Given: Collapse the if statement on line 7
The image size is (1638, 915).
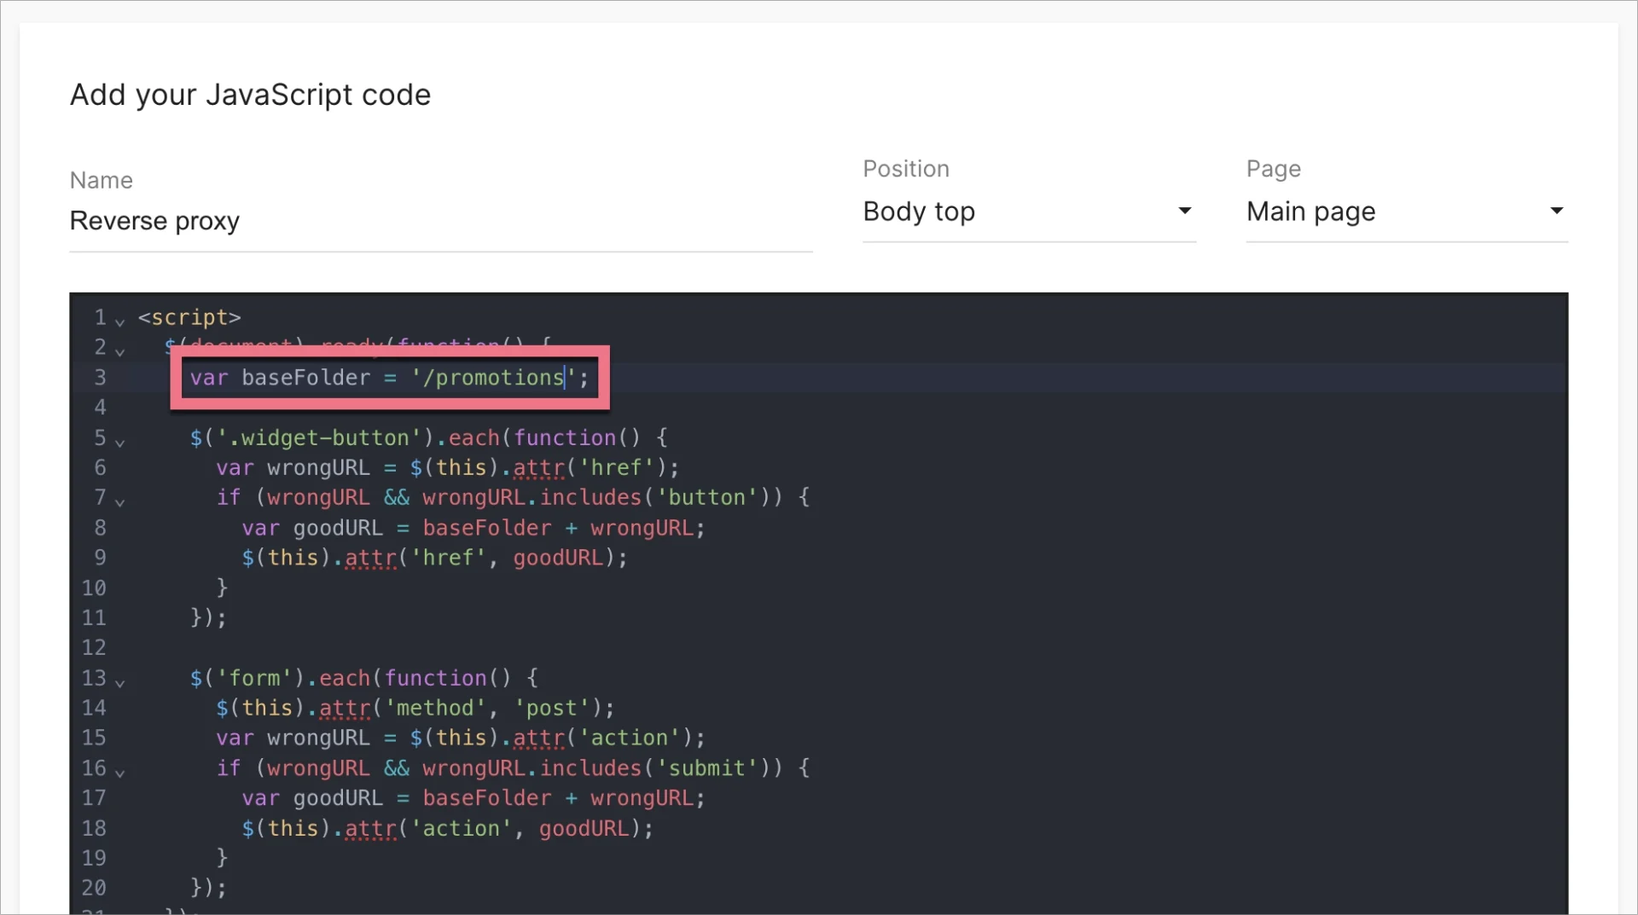Looking at the screenshot, I should click(x=120, y=503).
